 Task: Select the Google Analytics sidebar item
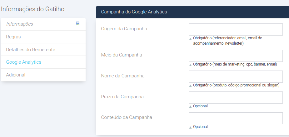[x=24, y=62]
